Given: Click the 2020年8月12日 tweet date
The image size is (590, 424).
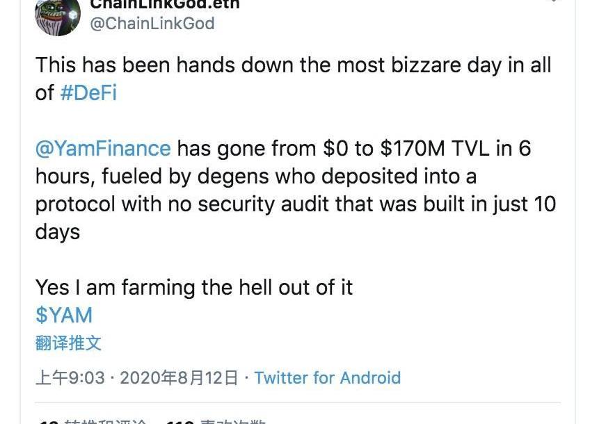Looking at the screenshot, I should (x=179, y=377).
